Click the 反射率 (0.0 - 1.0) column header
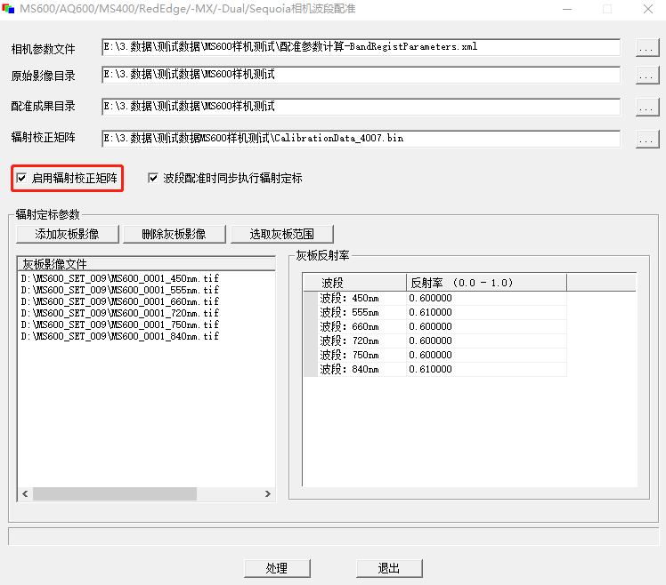The width and height of the screenshot is (666, 585). click(487, 283)
